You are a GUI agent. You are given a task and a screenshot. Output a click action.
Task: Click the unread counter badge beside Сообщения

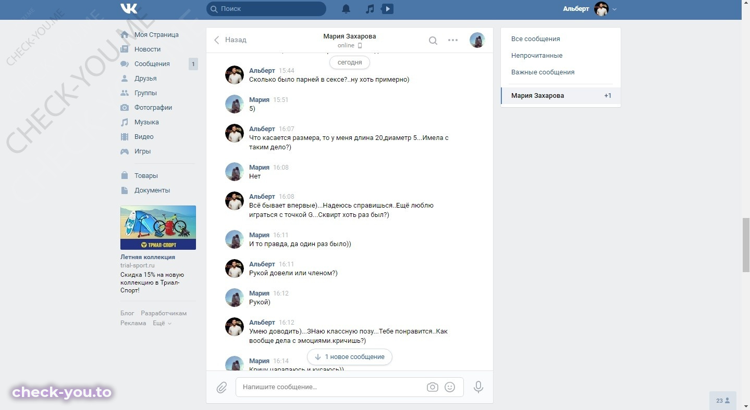point(193,65)
